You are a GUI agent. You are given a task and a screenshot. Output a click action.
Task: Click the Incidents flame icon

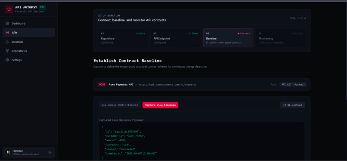[x=7, y=42]
